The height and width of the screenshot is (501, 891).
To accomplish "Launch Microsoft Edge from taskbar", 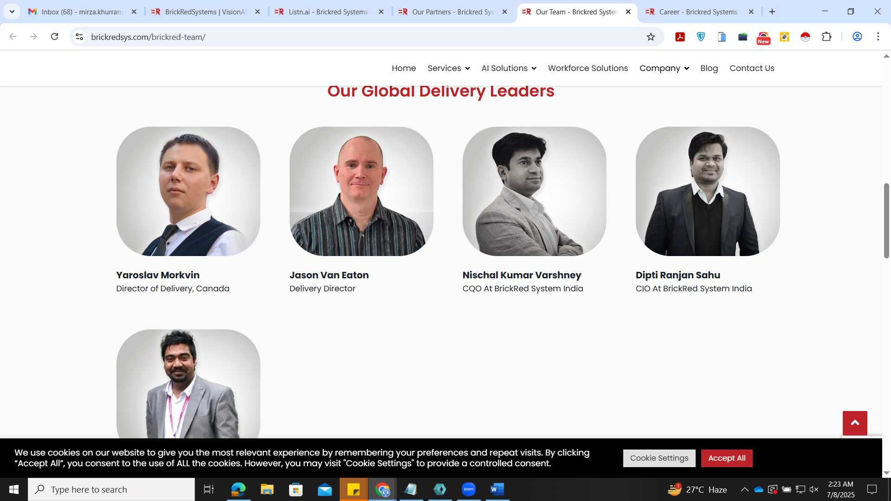I will [238, 489].
